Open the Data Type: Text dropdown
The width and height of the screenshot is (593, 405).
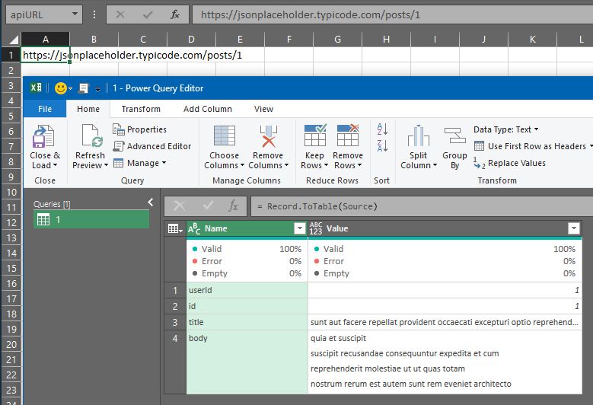click(505, 129)
